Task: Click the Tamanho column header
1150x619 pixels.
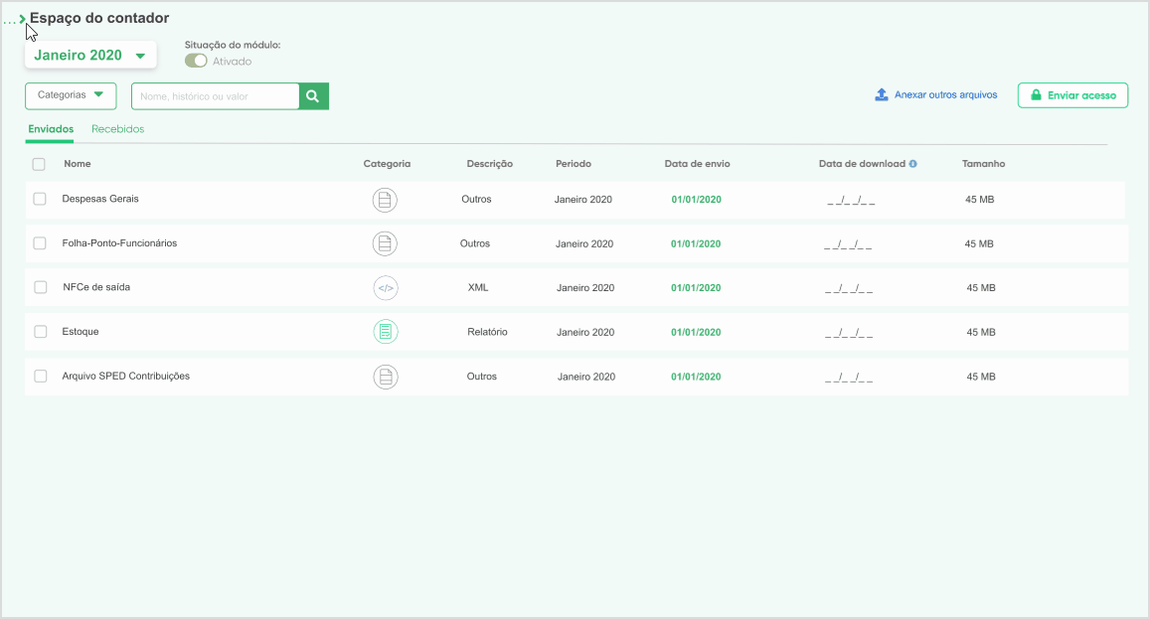Action: coord(984,164)
